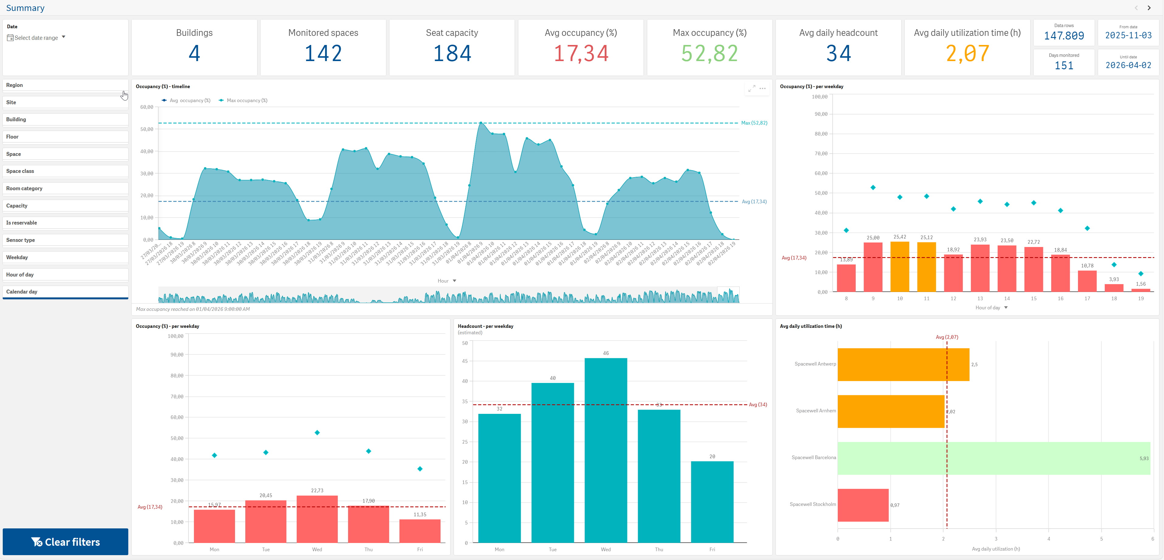
Task: Open the timeline chart options menu
Action: (763, 88)
